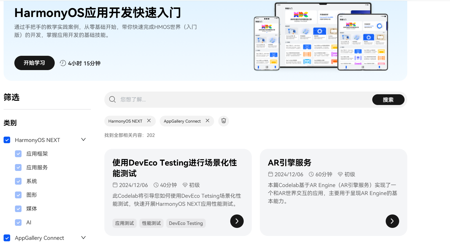Expand the AppGallery Connect category

(83, 237)
